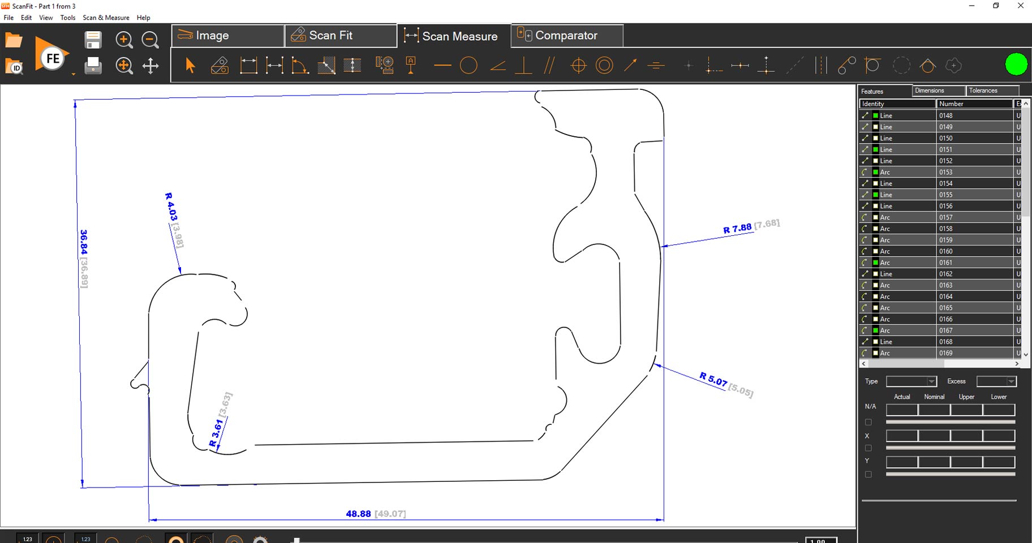Select the concentric circles tool
The height and width of the screenshot is (543, 1032).
[x=604, y=66]
